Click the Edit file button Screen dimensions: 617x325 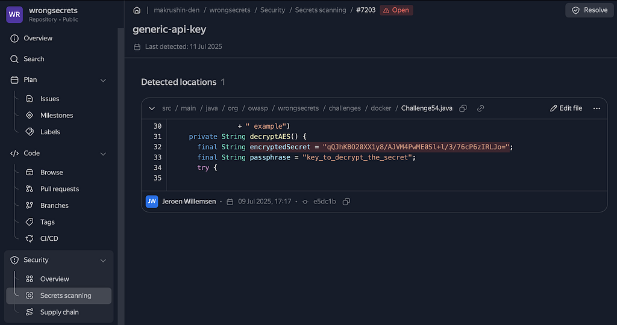coord(566,108)
